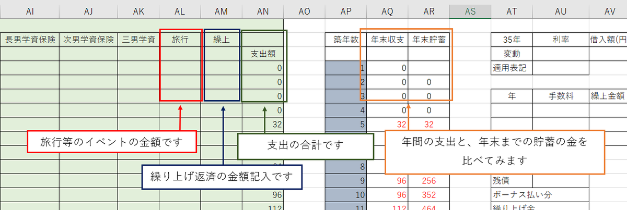
Task: Click 築年数 cell showing 2
Action: pyautogui.click(x=346, y=82)
